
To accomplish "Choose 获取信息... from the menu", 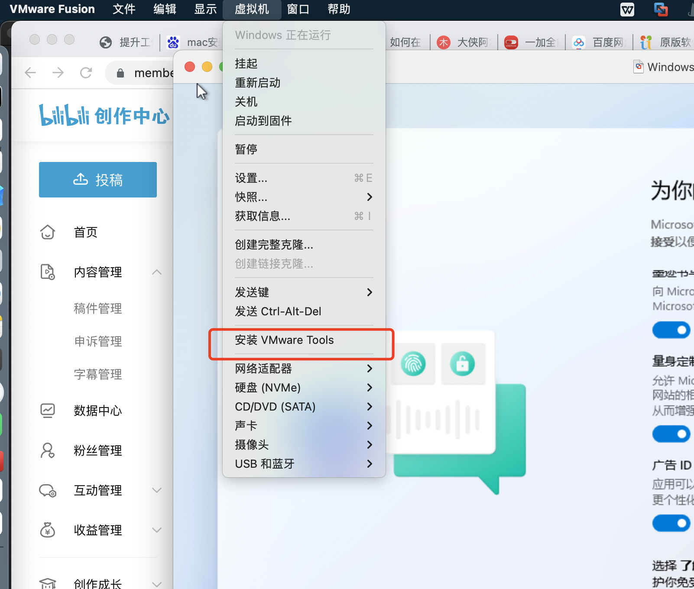I will pyautogui.click(x=304, y=216).
